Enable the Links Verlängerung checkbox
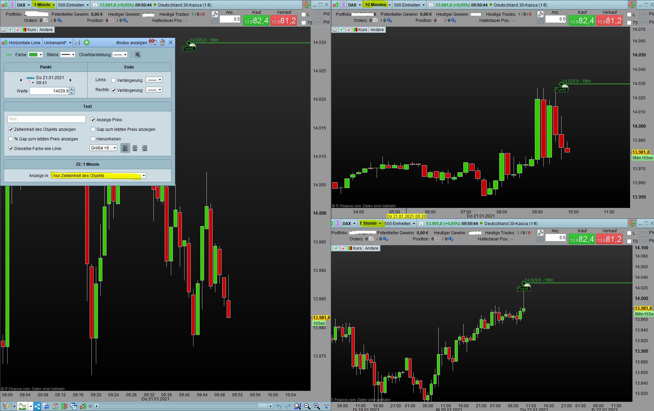The image size is (654, 411). [114, 80]
